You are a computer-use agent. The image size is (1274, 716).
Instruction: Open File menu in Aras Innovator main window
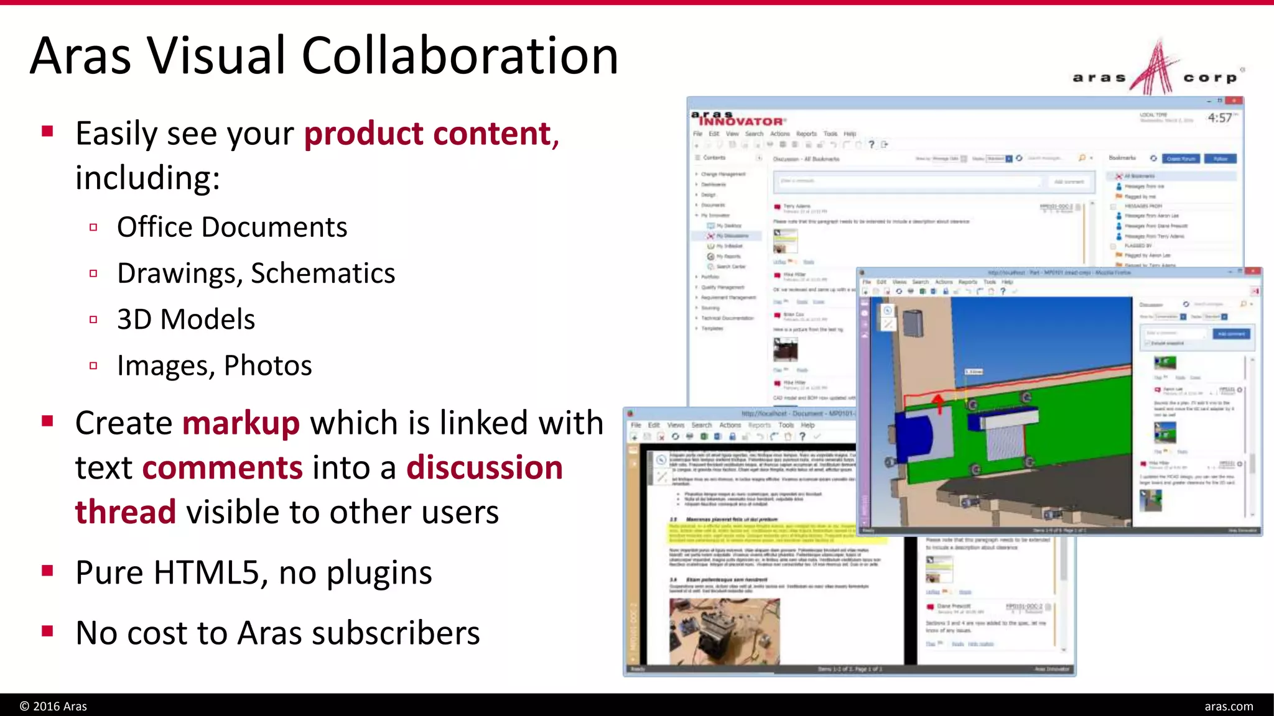pyautogui.click(x=698, y=134)
